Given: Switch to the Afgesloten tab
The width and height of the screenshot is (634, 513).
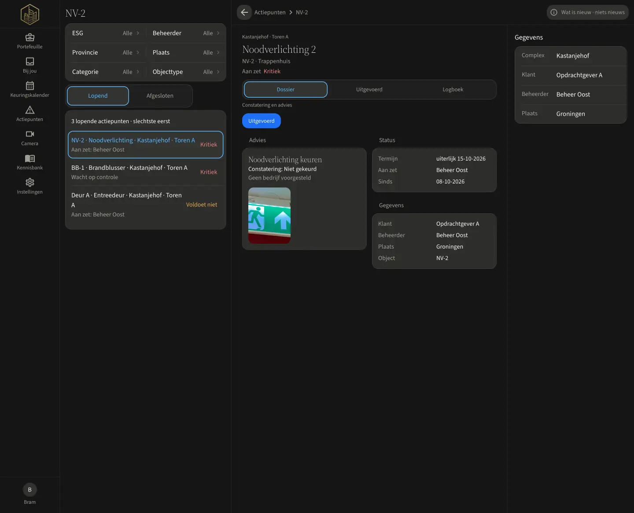Looking at the screenshot, I should tap(160, 96).
